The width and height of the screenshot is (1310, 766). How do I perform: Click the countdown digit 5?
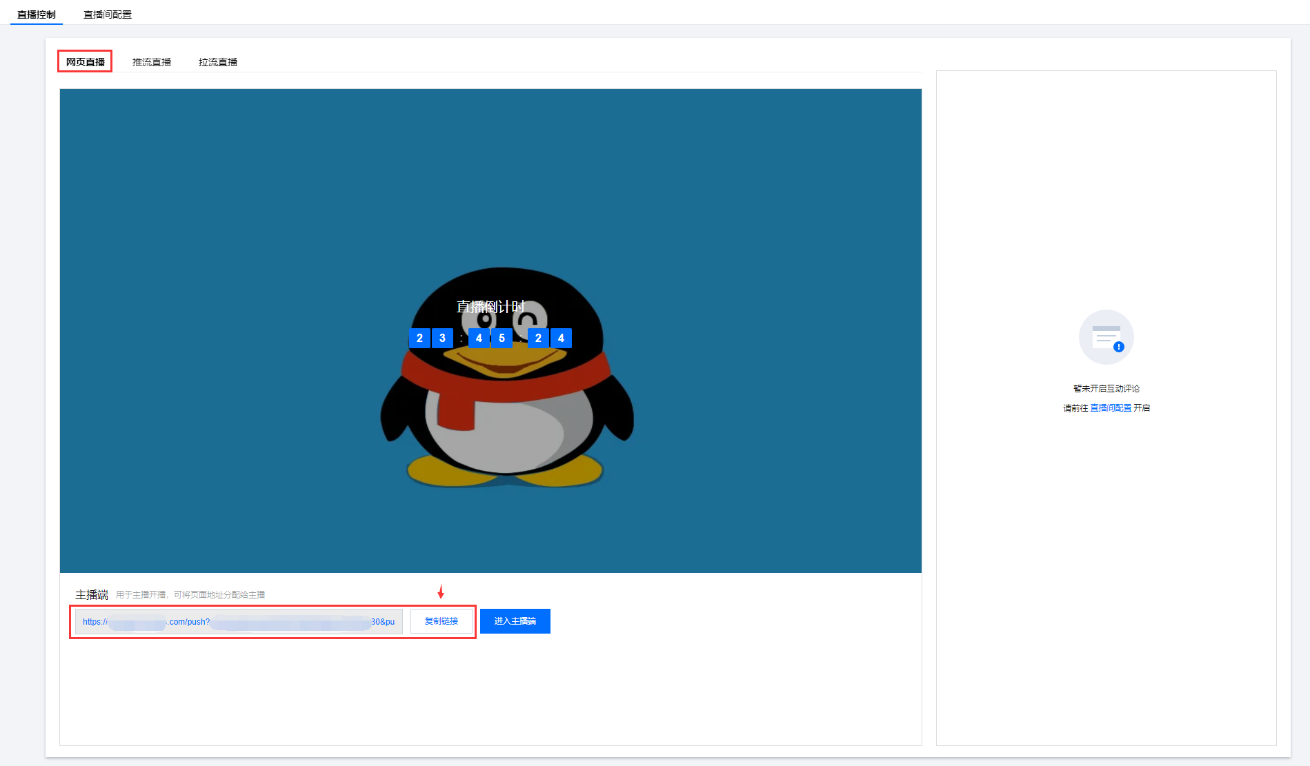pos(502,338)
